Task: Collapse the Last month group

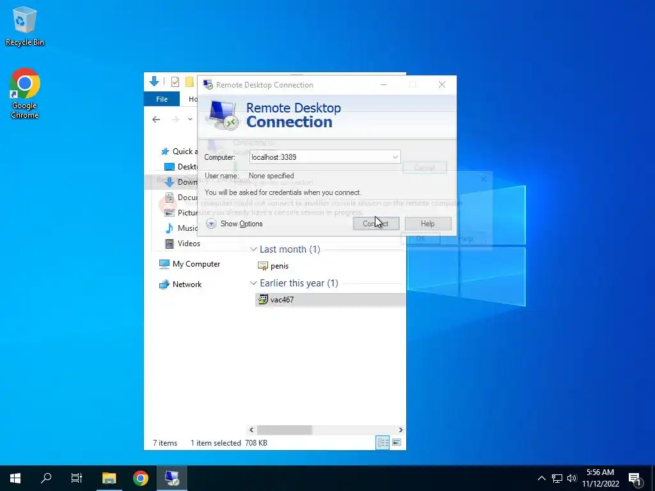Action: pyautogui.click(x=253, y=249)
